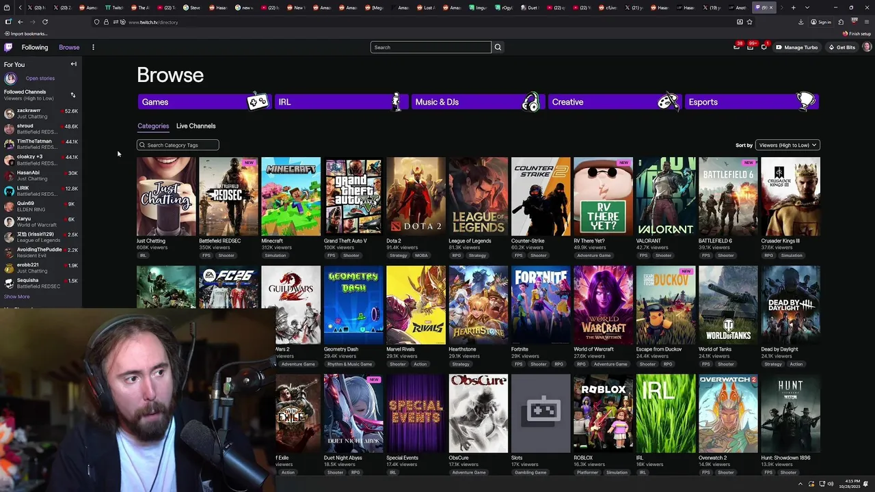Viewport: 875px width, 492px height.
Task: Open the Dota 2 category thumbnail
Action: point(416,197)
